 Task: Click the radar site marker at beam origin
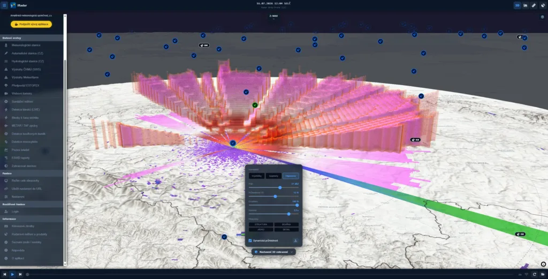pyautogui.click(x=233, y=143)
